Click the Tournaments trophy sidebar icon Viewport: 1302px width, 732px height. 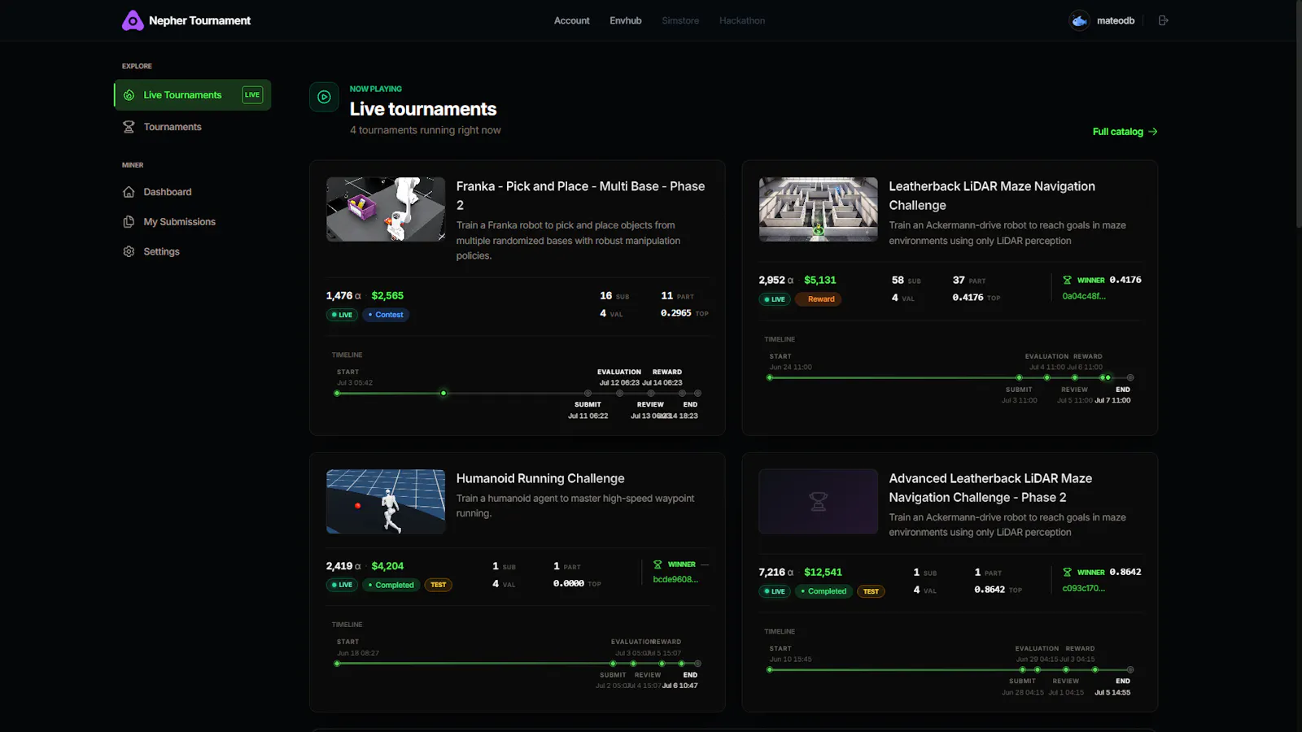pos(129,127)
